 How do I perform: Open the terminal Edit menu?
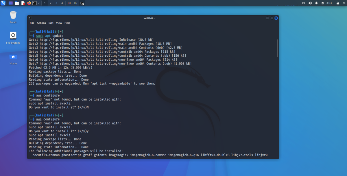(51, 23)
